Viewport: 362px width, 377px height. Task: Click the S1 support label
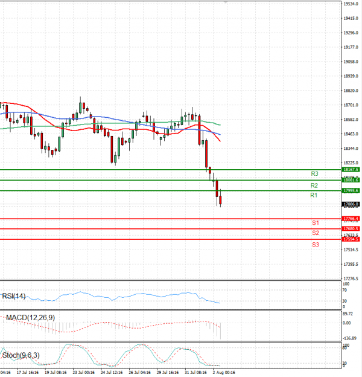coord(315,223)
